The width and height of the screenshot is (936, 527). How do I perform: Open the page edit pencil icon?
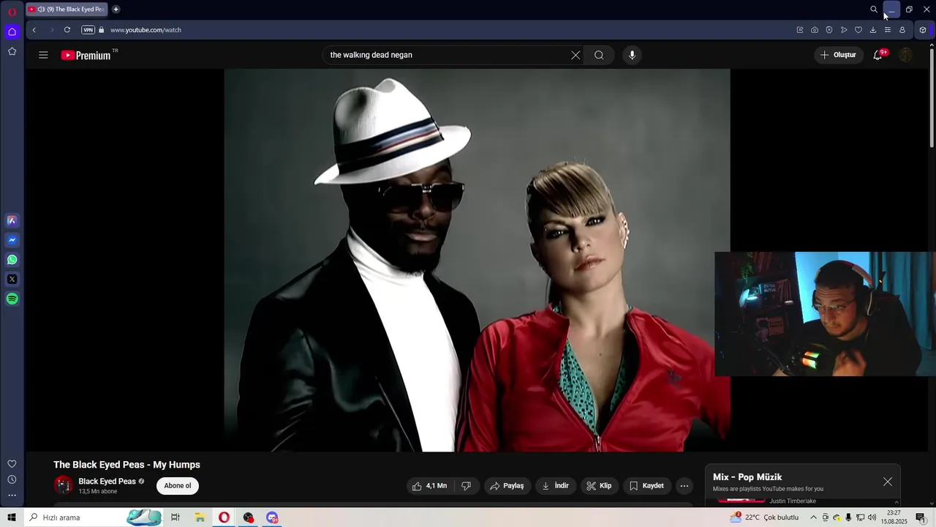[x=800, y=30]
